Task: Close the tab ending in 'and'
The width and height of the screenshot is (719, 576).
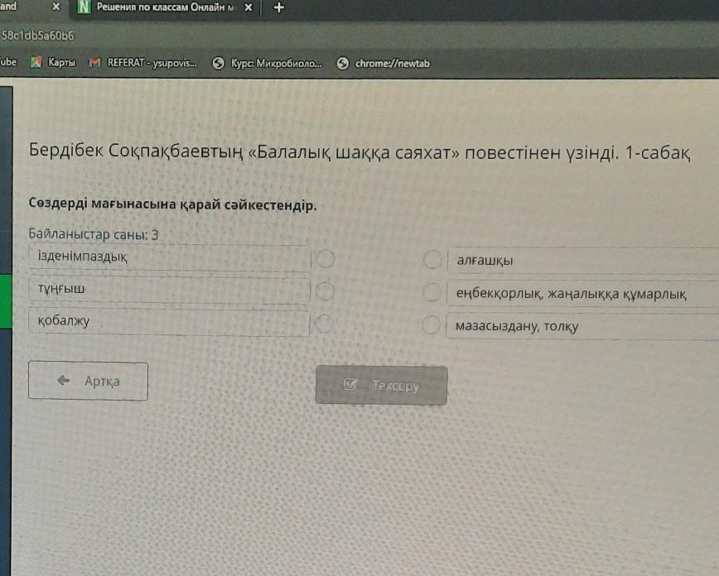Action: 56,7
